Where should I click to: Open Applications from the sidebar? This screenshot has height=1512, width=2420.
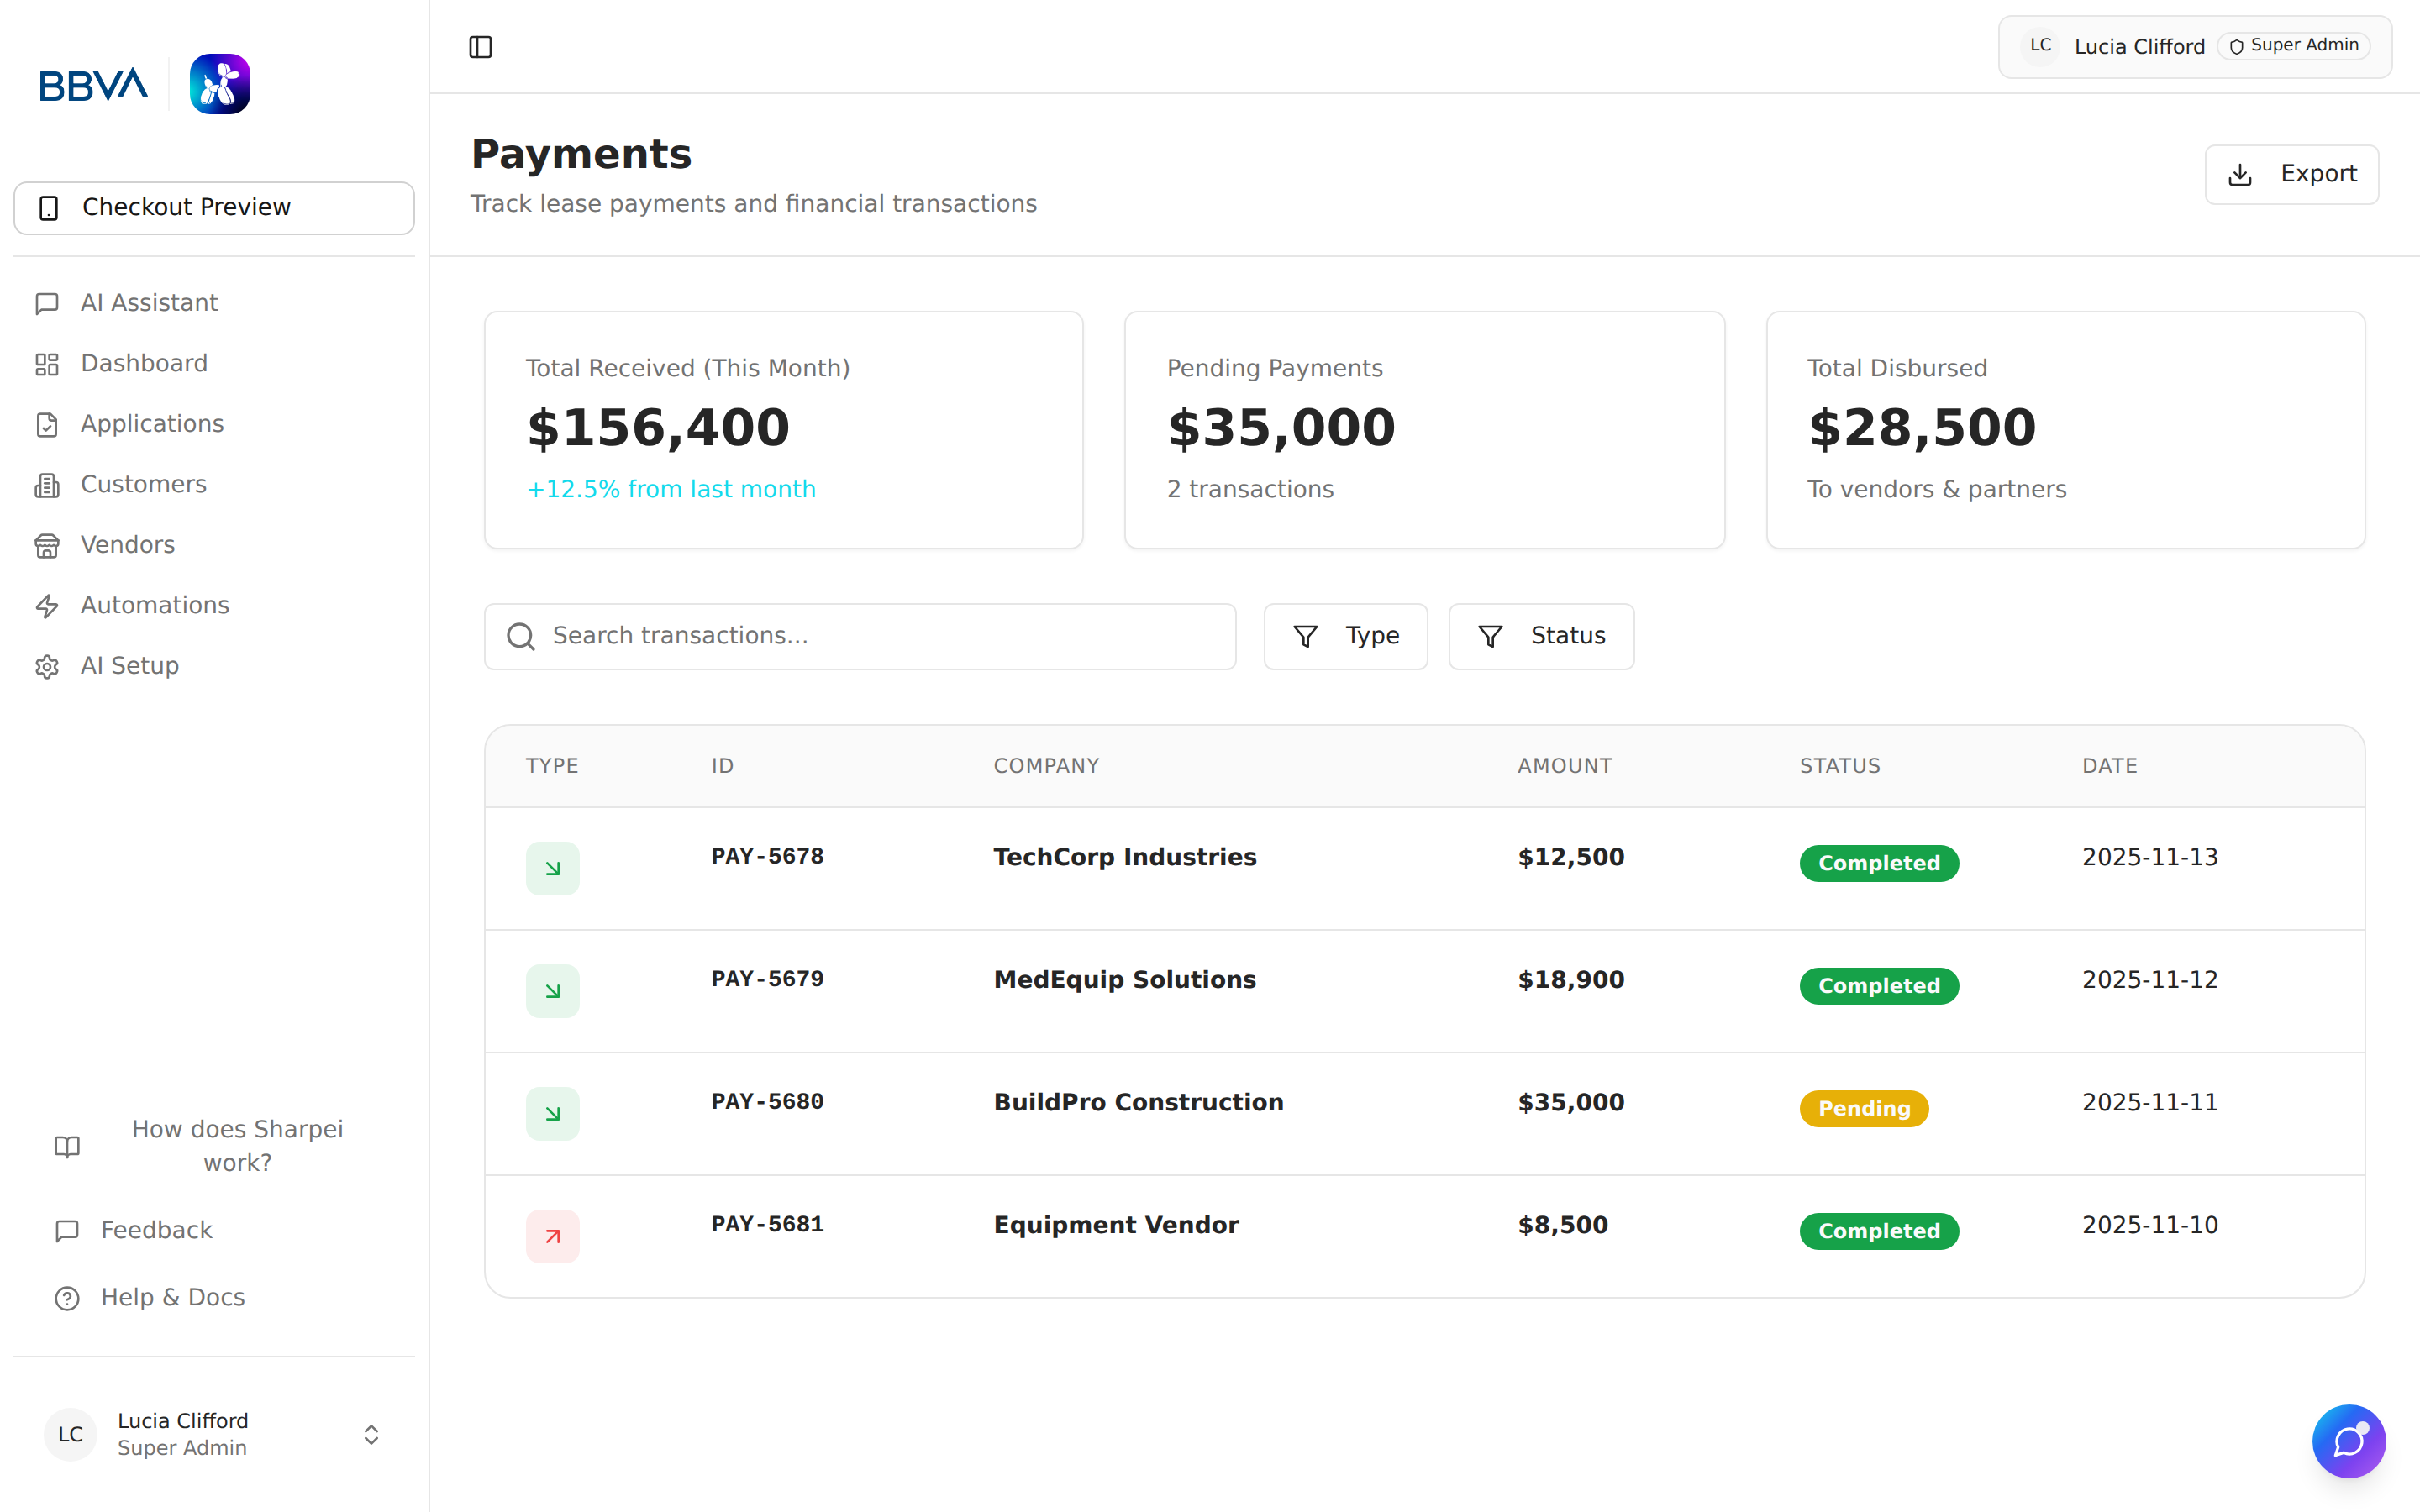pos(151,423)
